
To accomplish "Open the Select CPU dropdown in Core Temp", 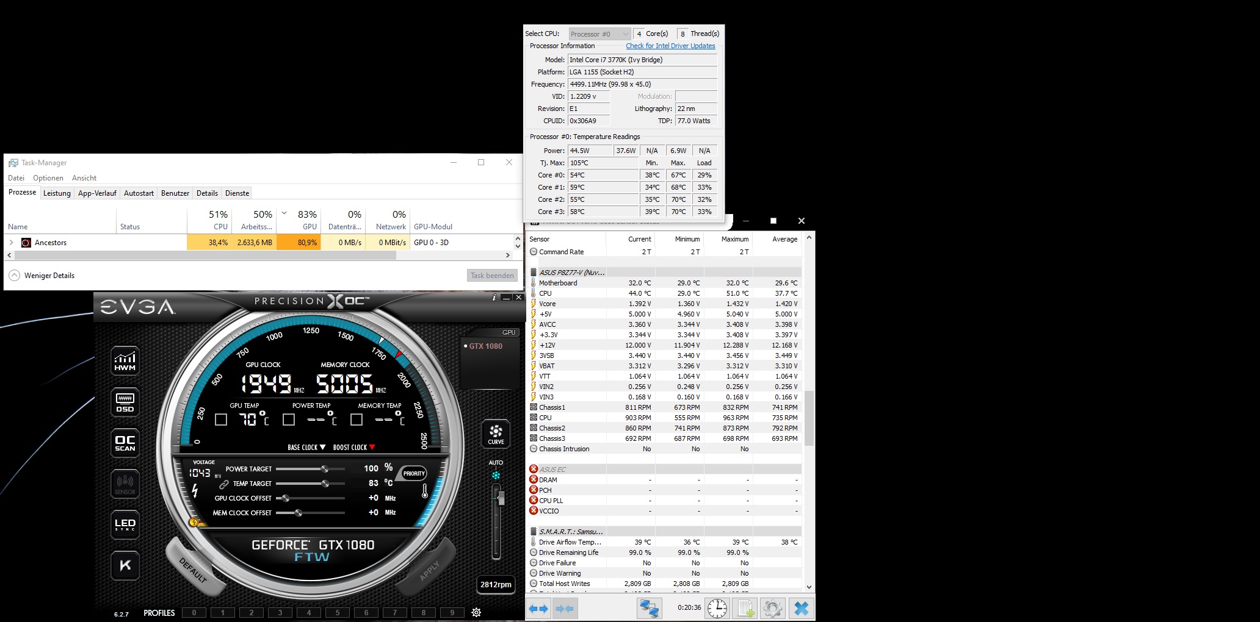I will point(599,34).
